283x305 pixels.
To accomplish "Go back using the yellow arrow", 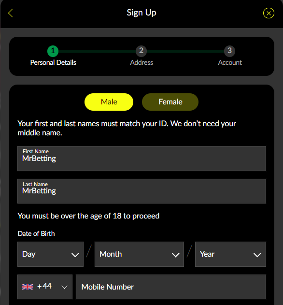I will point(11,13).
